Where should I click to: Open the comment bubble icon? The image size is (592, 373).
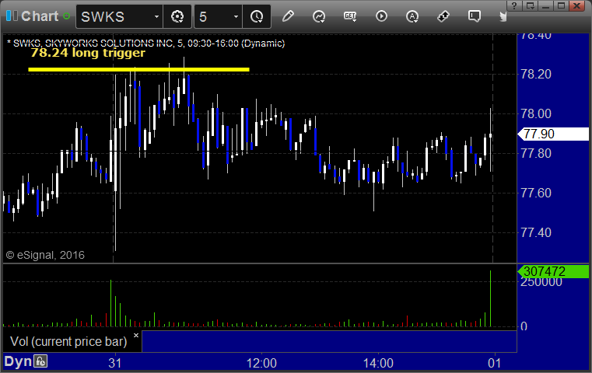[x=475, y=16]
